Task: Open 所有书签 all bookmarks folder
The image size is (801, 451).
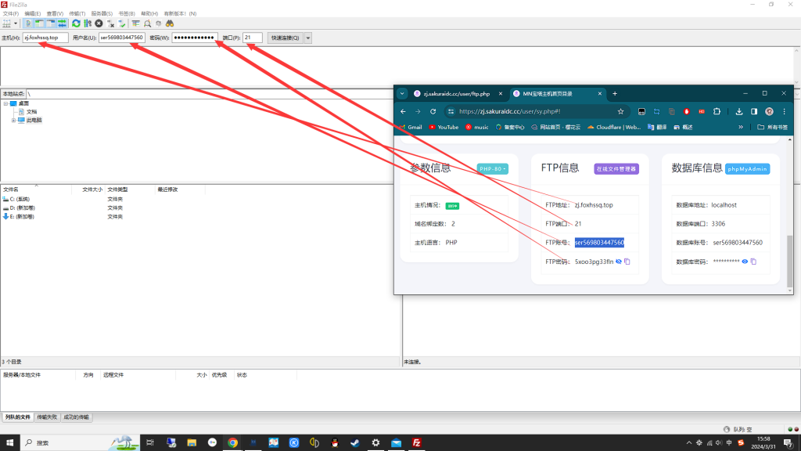Action: [x=772, y=128]
